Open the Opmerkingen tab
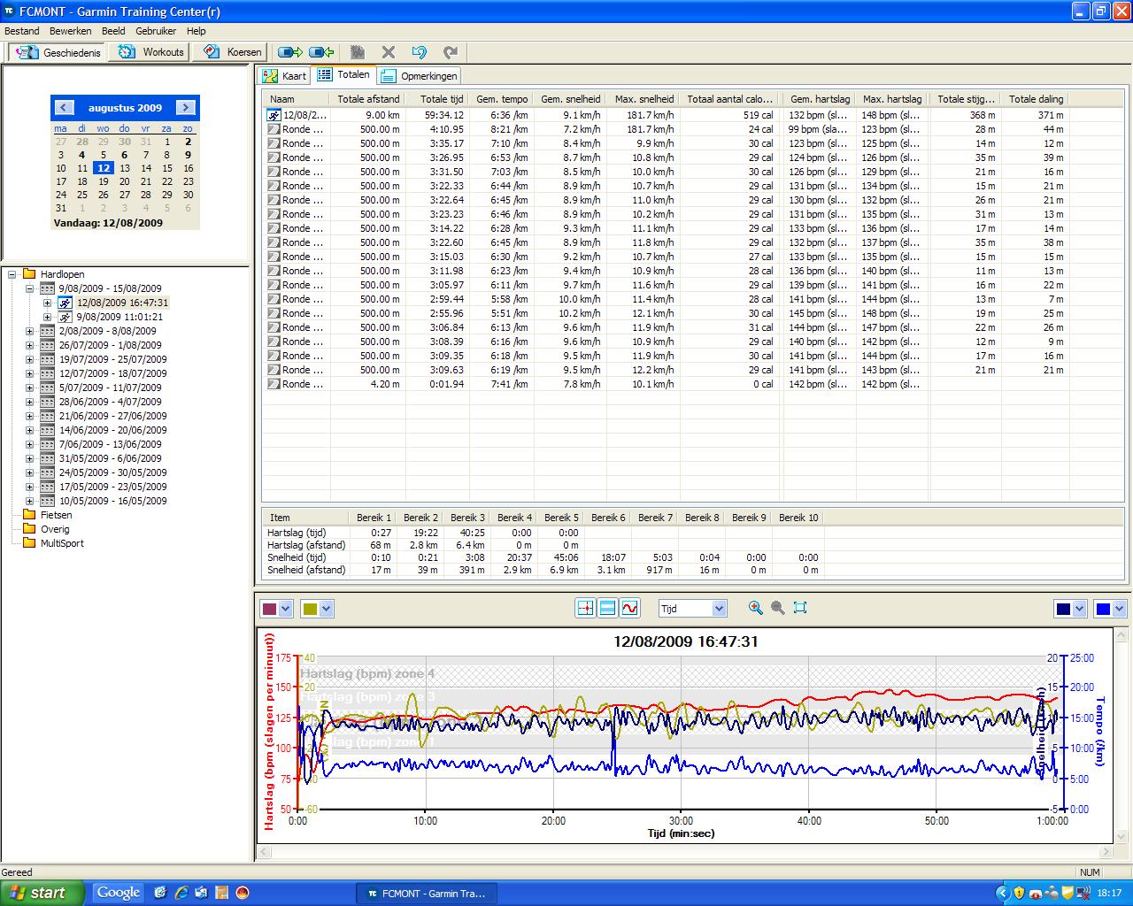 click(x=420, y=76)
